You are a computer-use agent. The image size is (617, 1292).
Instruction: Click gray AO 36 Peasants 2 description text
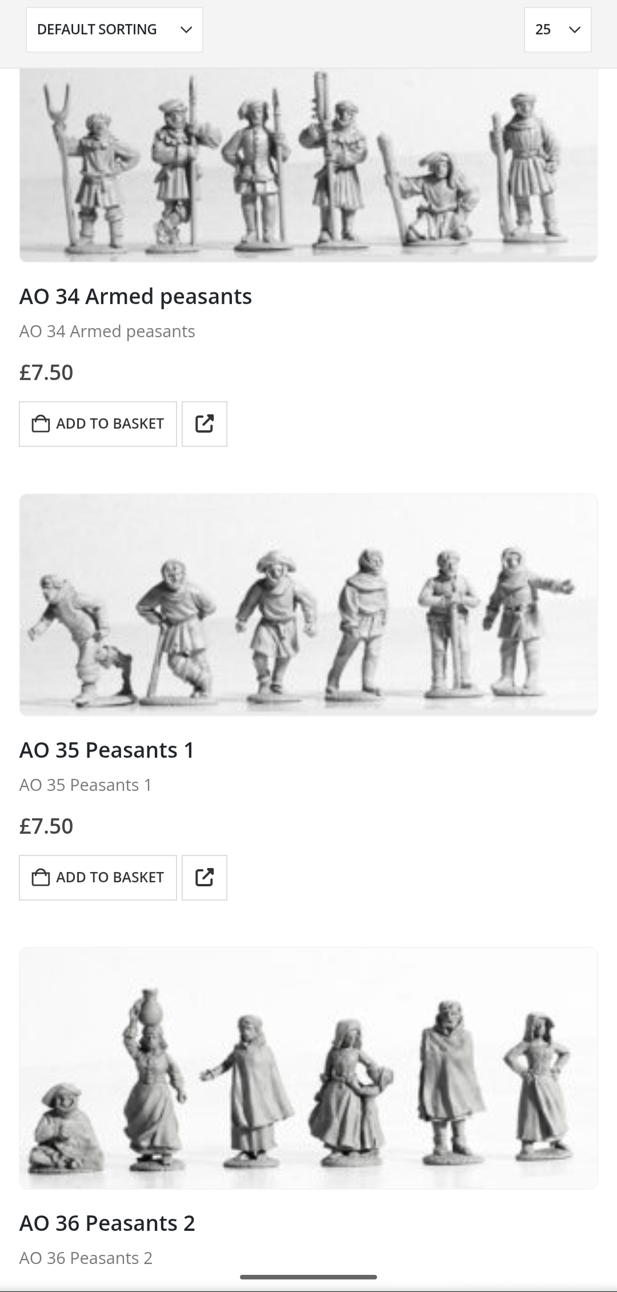click(x=86, y=1258)
